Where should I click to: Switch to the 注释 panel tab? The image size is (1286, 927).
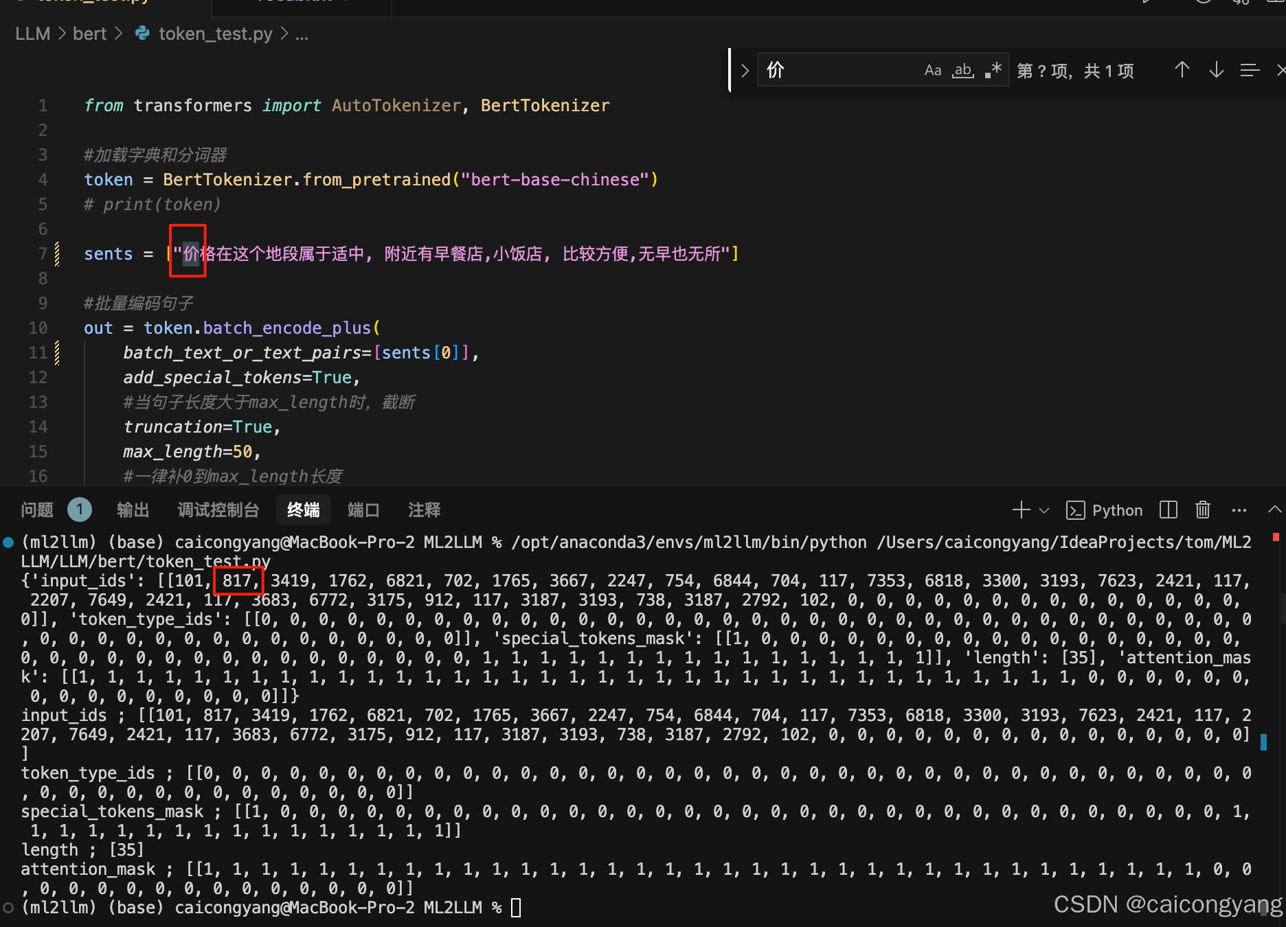(424, 510)
